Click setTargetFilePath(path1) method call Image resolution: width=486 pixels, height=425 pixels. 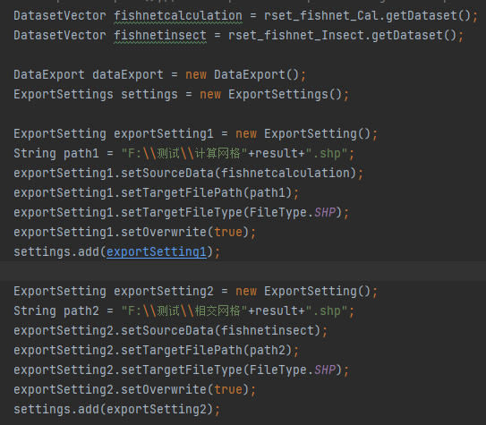click(207, 192)
